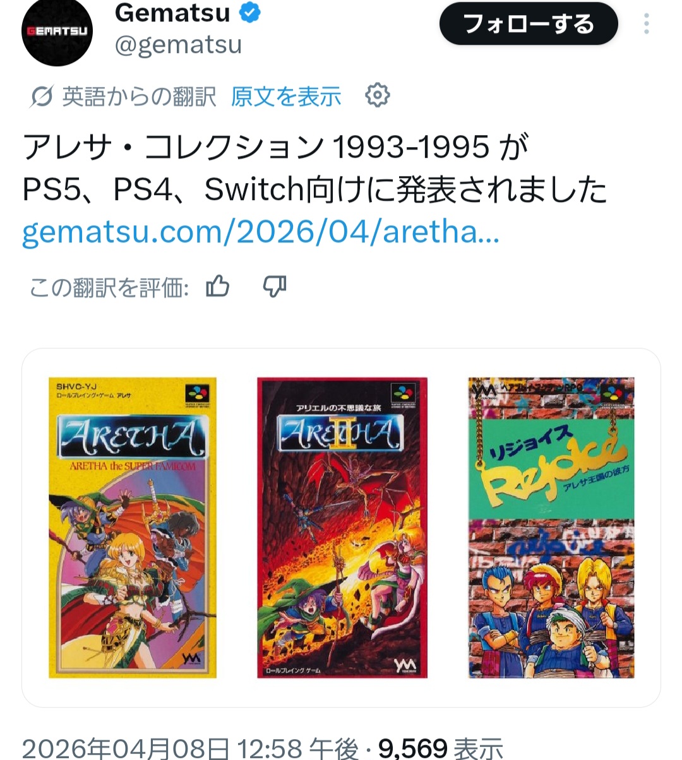Click the Gematsu display name
This screenshot has width=682, height=760.
pos(172,13)
